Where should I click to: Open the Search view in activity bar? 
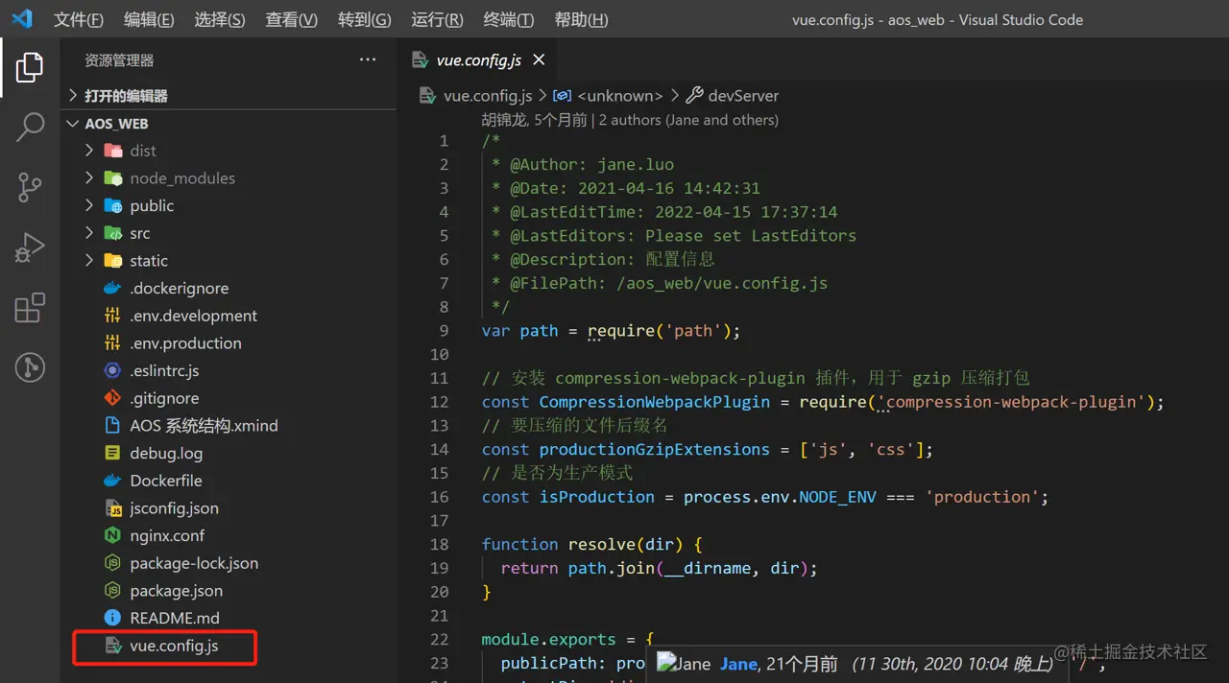30,127
